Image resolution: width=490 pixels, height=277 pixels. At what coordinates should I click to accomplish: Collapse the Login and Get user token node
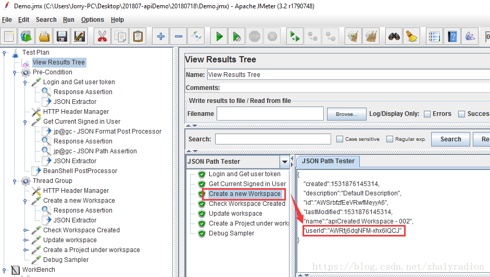25,82
